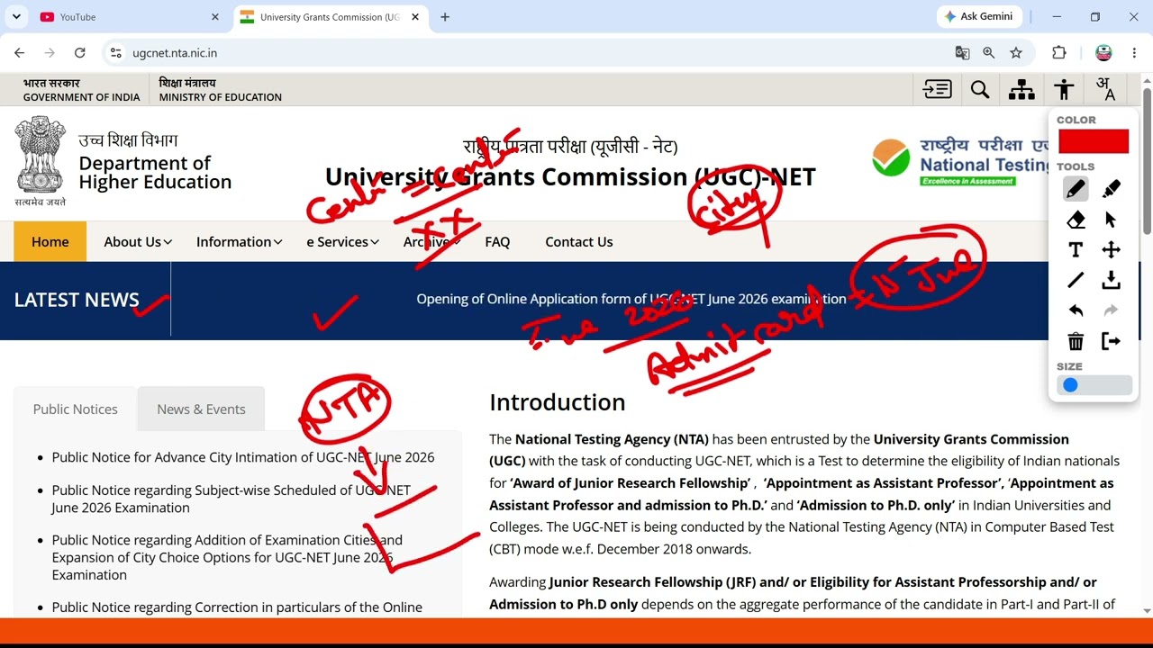
Task: Expand Archive dropdown menu
Action: (432, 241)
